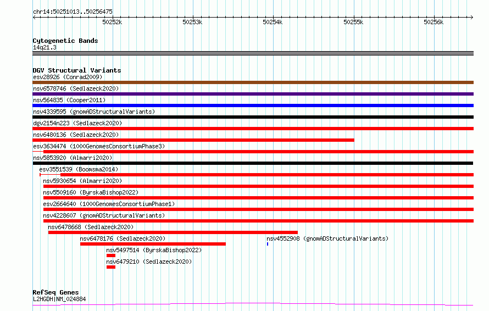Click the esv2664640 (1000GenomesConsortiumPhase1) label
This screenshot has height=311, width=489.
click(x=109, y=204)
